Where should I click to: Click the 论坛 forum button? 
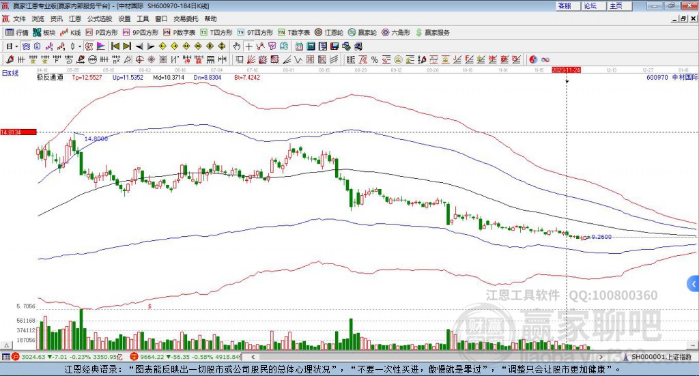point(594,5)
